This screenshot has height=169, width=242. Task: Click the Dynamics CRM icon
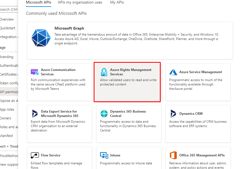tap(173, 114)
